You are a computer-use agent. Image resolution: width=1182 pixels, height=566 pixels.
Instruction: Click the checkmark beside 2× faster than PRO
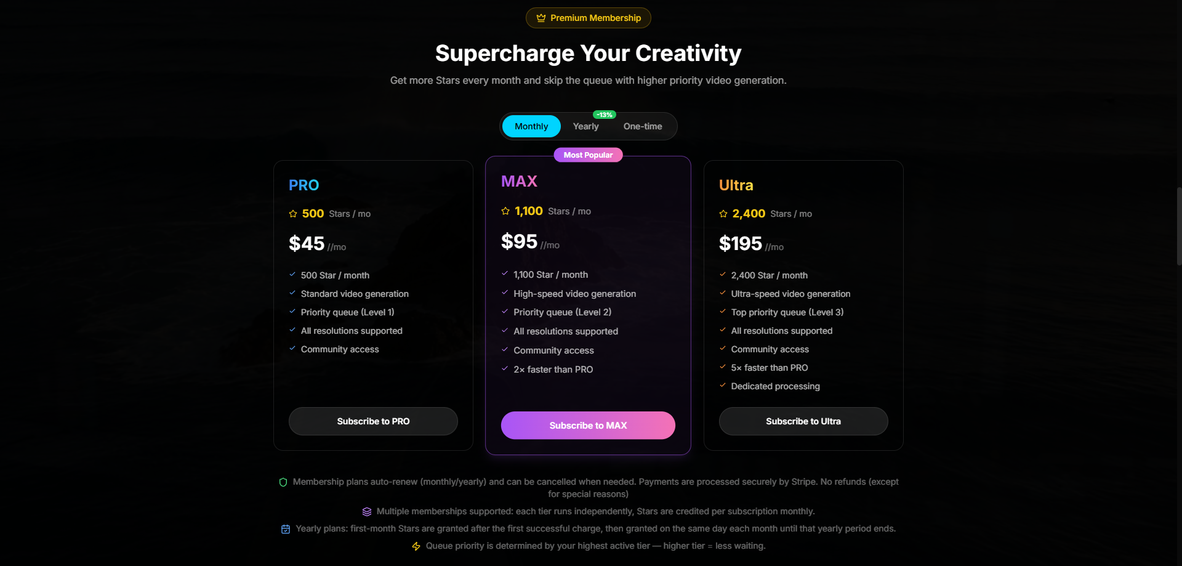[x=504, y=368]
